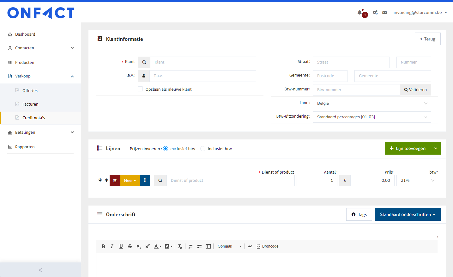This screenshot has width=453, height=277.
Task: Click the Bold formatting icon
Action: click(x=103, y=246)
